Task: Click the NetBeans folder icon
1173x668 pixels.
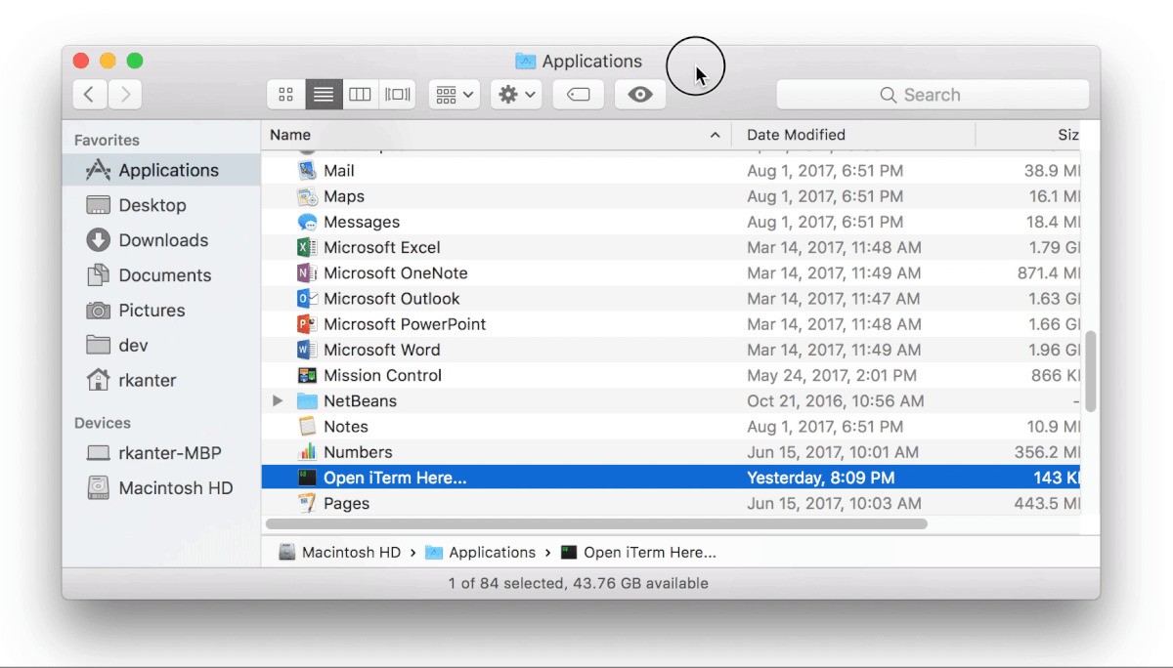Action: [x=308, y=401]
